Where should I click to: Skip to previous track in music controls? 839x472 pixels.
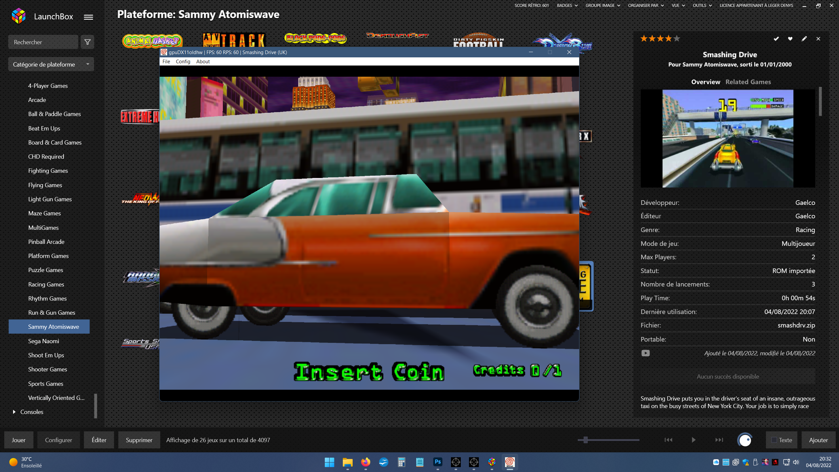(669, 440)
